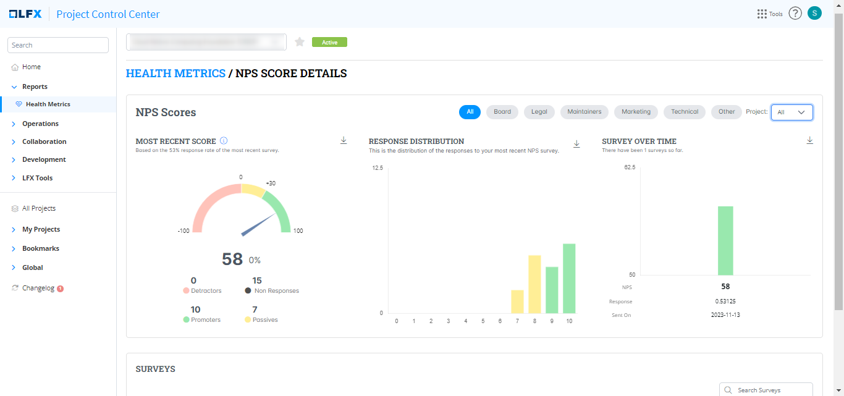The width and height of the screenshot is (844, 396).
Task: Star the project as favorite
Action: (300, 42)
